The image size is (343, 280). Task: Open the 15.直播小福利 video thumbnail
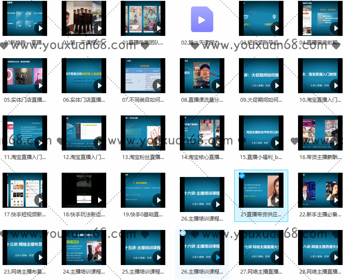(261, 133)
